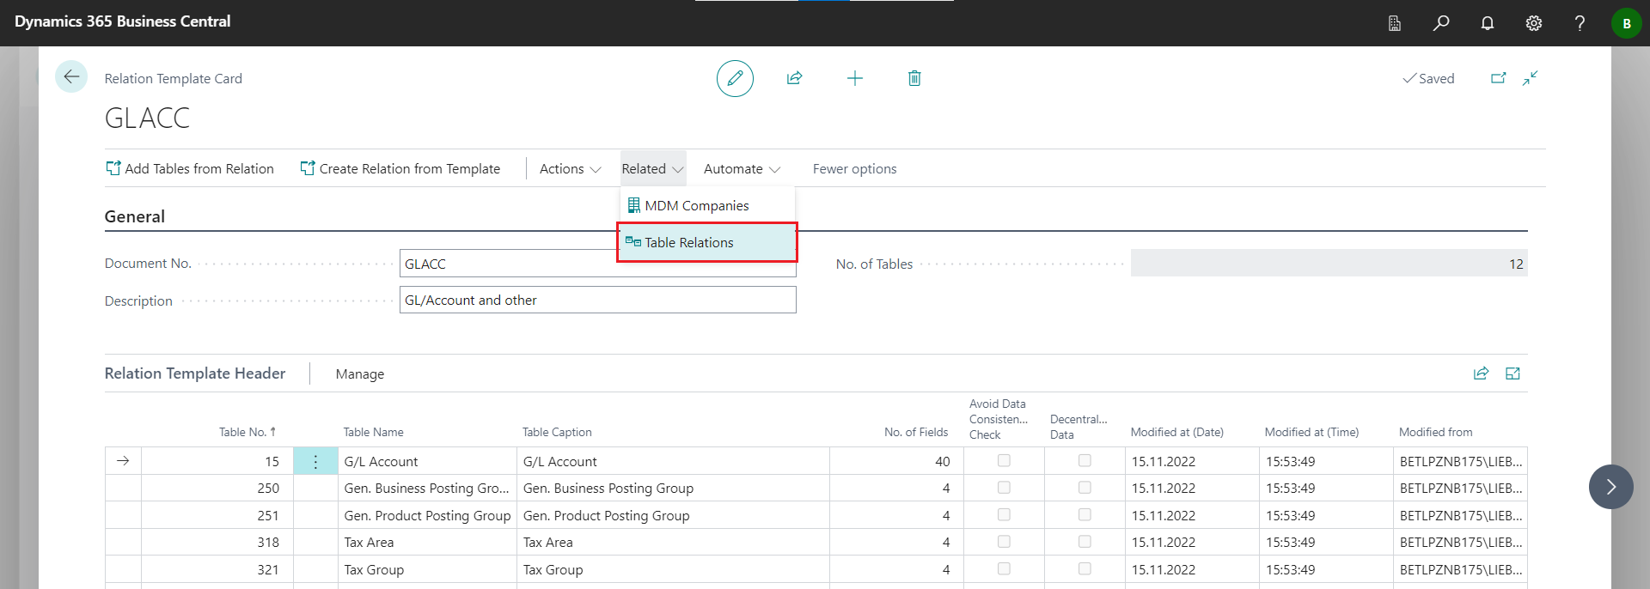Show more options for G/L Account row
This screenshot has height=589, width=1650.
(315, 461)
